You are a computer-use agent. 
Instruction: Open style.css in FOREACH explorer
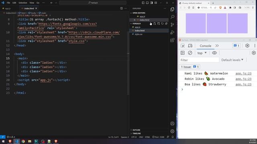tap(139, 34)
